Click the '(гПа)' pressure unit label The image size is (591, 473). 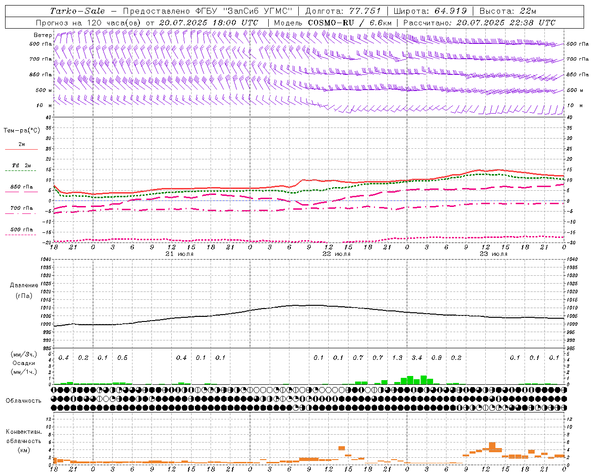coord(24,296)
